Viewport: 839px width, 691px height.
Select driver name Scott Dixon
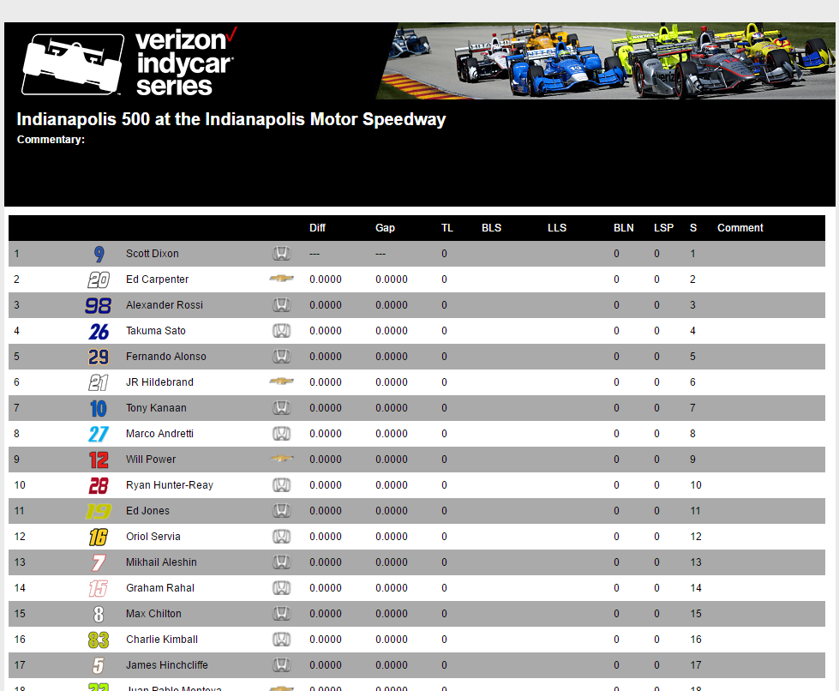click(153, 254)
